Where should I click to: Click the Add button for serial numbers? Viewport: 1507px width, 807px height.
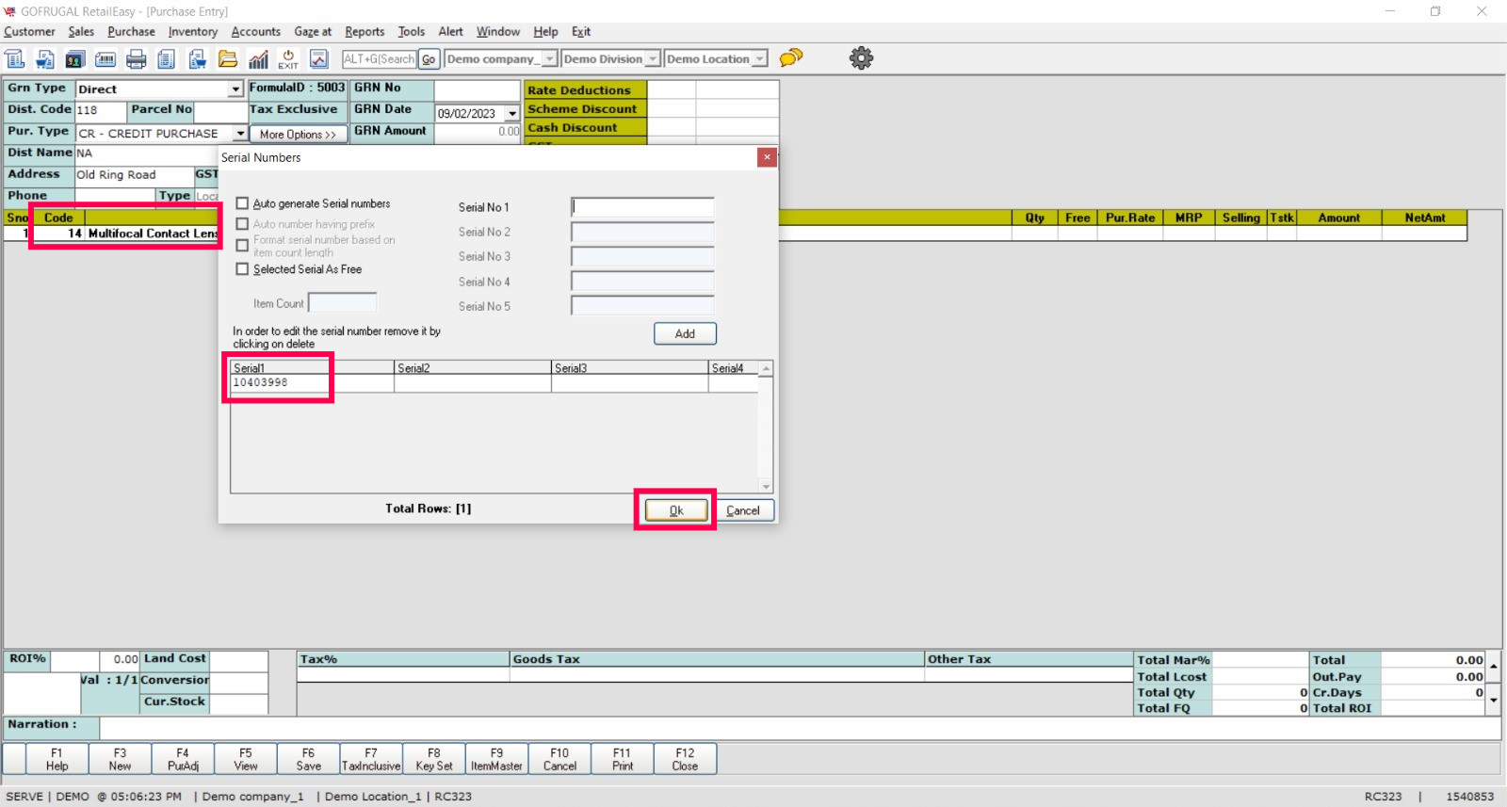685,333
